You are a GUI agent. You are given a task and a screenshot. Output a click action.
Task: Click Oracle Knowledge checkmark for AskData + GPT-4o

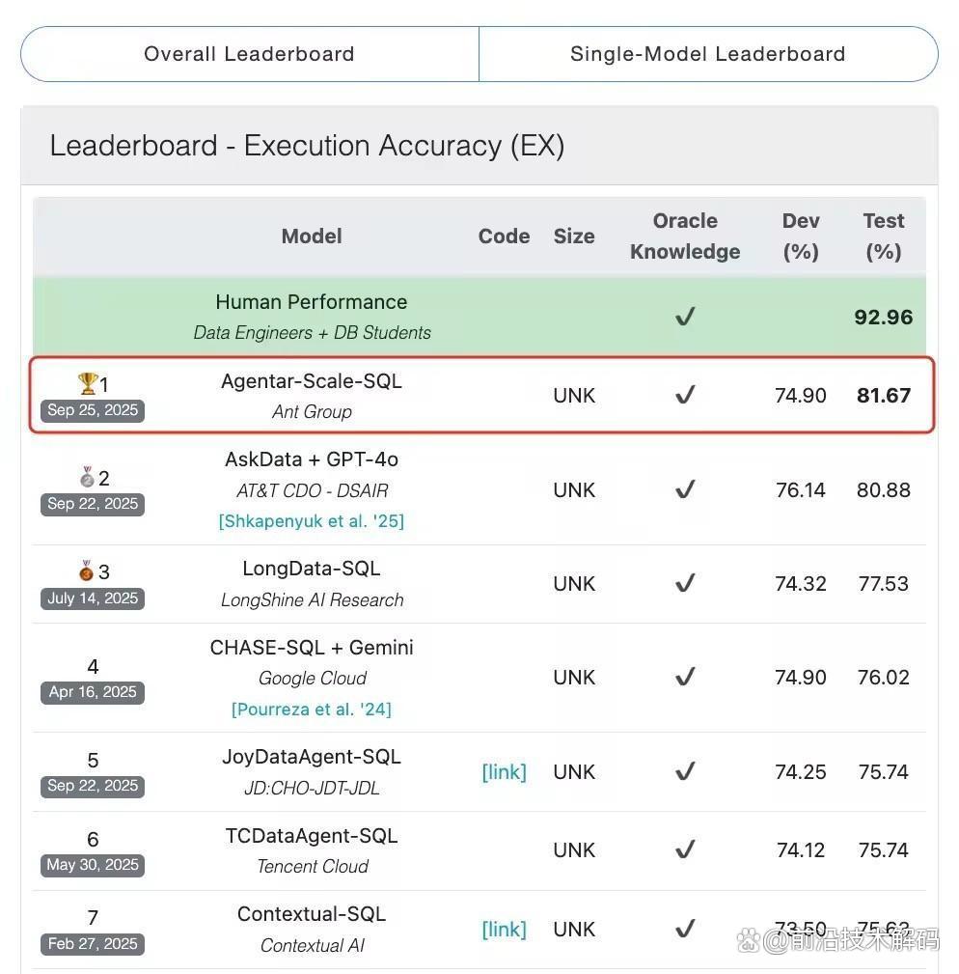685,490
